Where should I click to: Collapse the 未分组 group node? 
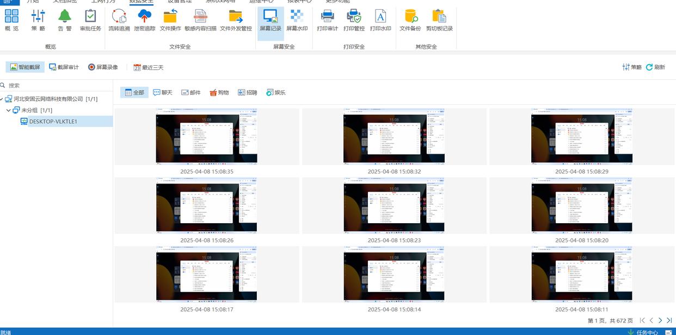(8, 110)
